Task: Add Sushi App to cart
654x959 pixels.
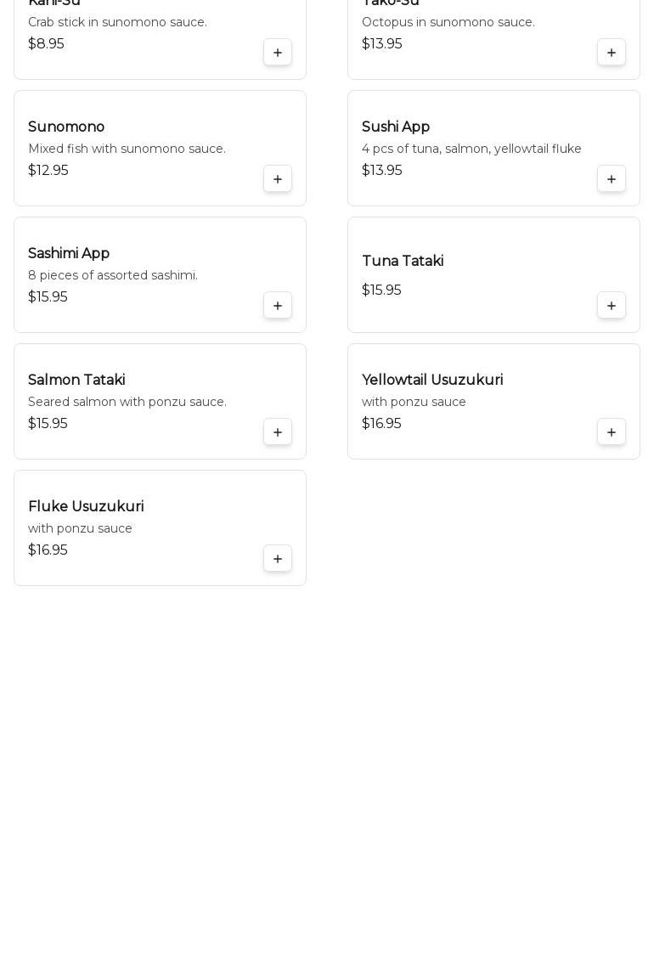Action: pos(612,179)
